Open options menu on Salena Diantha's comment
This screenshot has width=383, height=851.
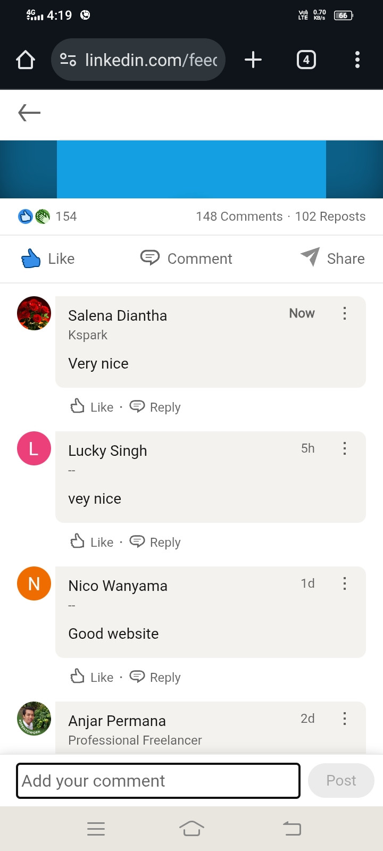345,313
